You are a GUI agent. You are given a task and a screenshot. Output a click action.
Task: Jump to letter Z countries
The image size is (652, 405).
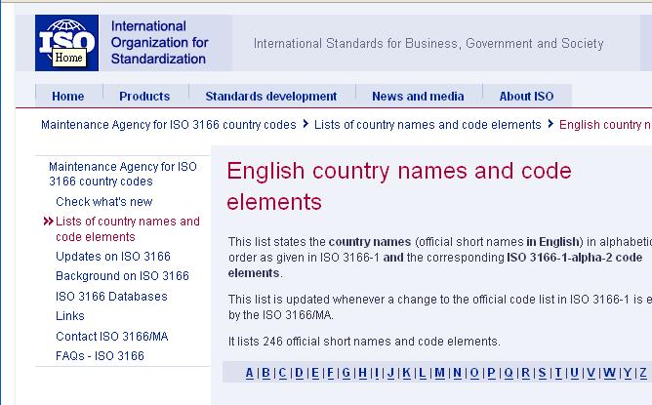click(x=643, y=373)
